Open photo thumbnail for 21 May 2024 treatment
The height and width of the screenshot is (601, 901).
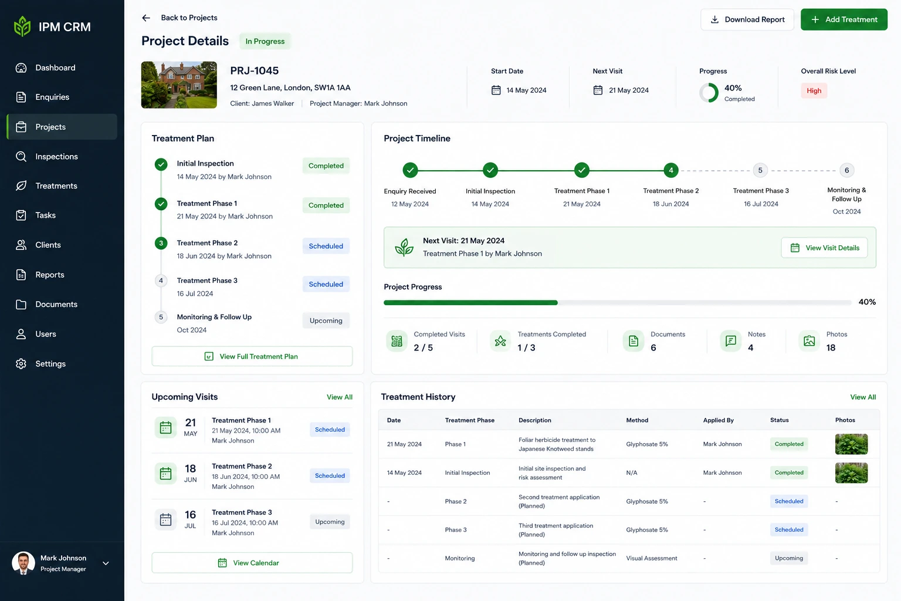click(851, 444)
